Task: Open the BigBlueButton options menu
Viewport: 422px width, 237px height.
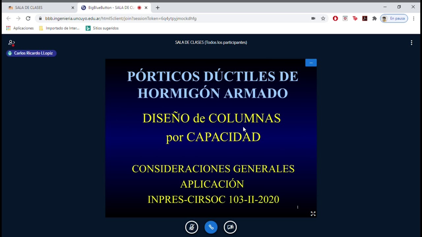Action: (411, 42)
